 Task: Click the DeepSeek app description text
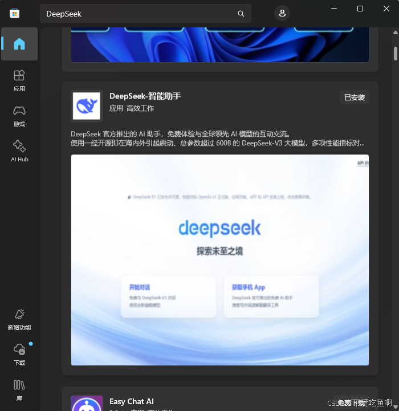coord(218,139)
